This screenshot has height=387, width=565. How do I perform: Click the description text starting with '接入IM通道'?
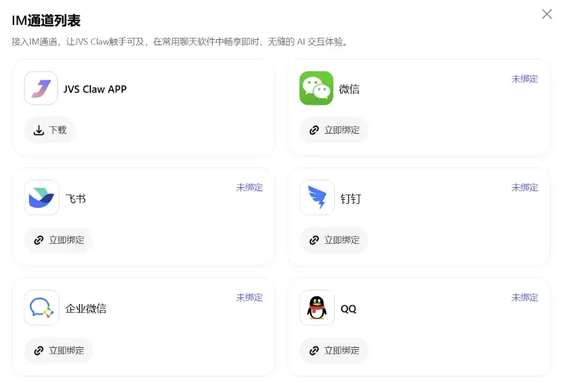click(x=180, y=42)
